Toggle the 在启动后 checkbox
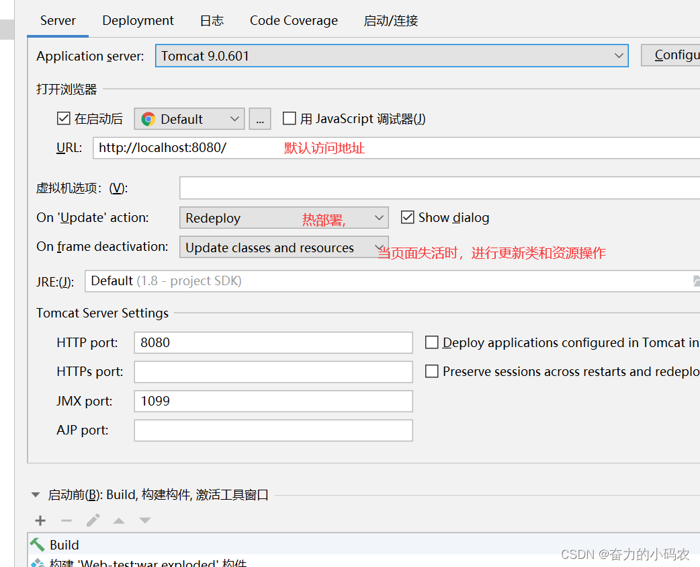The height and width of the screenshot is (567, 700). [x=63, y=118]
